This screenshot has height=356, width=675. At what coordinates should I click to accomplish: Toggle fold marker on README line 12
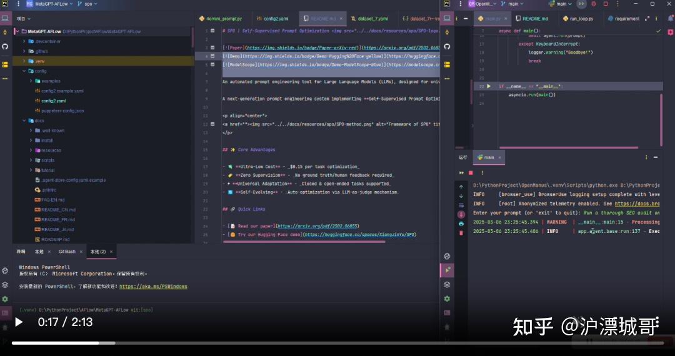point(212,124)
